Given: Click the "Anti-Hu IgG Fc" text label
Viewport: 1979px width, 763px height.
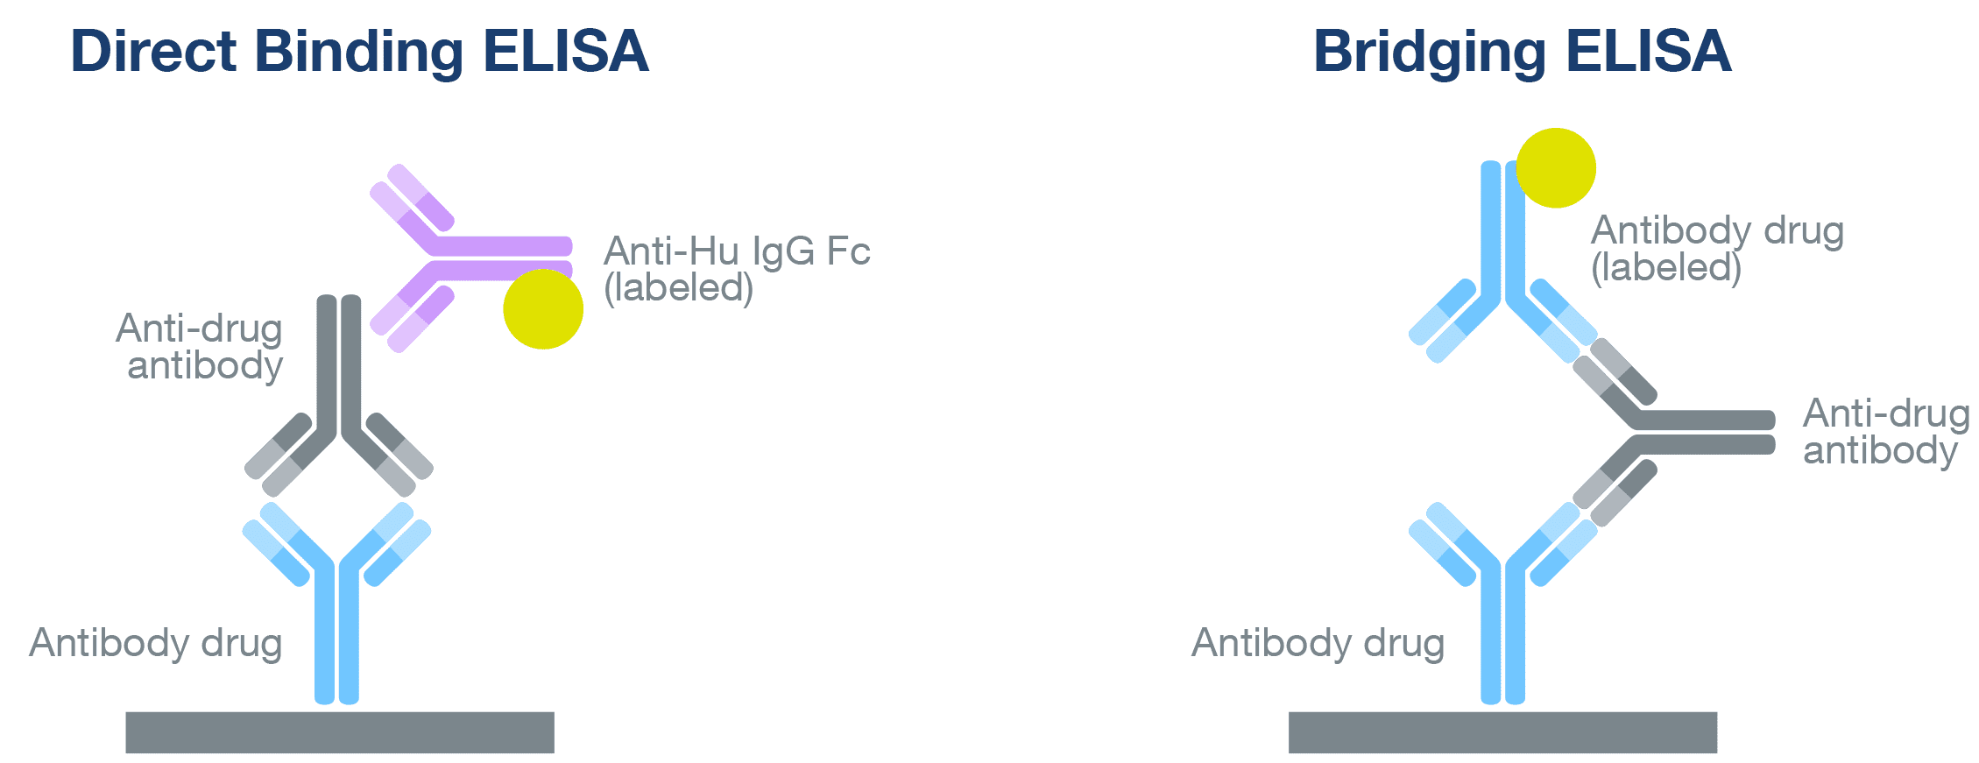Looking at the screenshot, I should pos(737,251).
